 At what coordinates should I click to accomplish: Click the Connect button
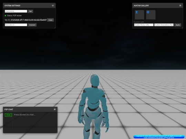click(x=32, y=25)
